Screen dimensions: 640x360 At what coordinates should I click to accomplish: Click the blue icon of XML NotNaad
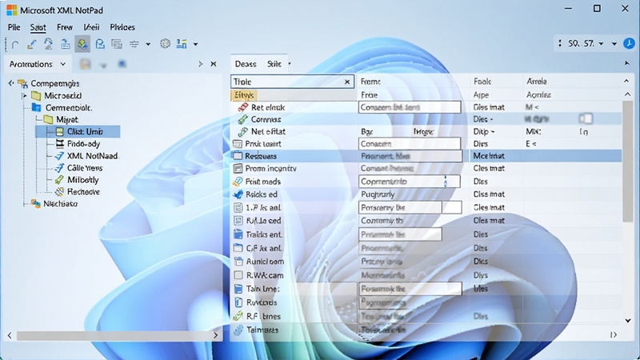tap(59, 155)
